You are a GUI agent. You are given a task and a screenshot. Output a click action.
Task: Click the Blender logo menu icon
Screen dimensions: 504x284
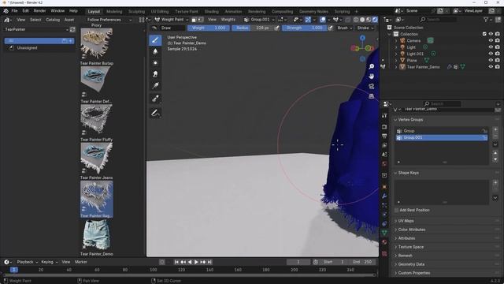(x=6, y=11)
